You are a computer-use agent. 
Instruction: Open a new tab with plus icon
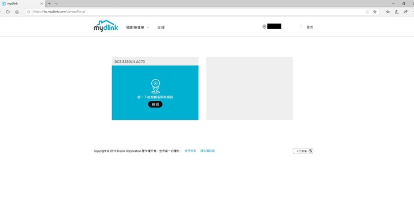click(49, 3)
